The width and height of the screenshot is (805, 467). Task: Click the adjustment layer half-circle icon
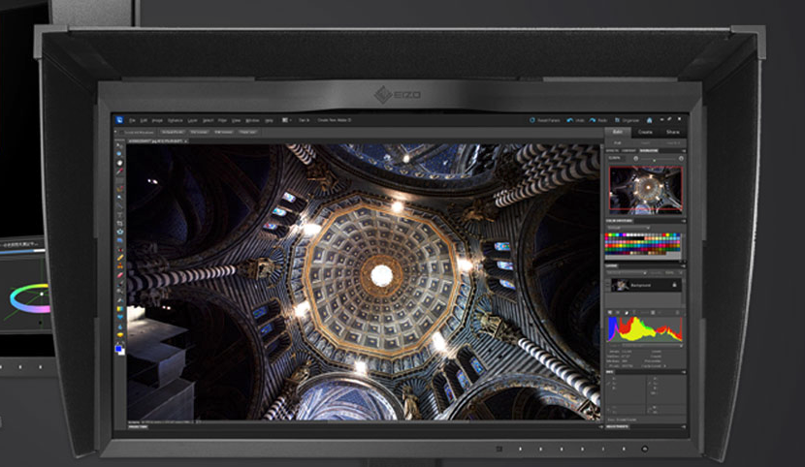(627, 313)
